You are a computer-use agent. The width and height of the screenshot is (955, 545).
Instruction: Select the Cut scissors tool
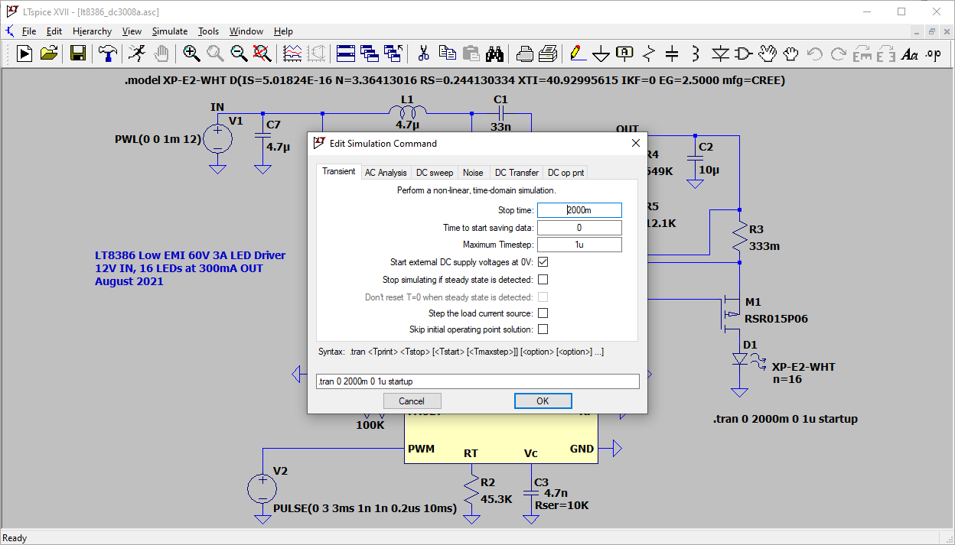point(423,53)
